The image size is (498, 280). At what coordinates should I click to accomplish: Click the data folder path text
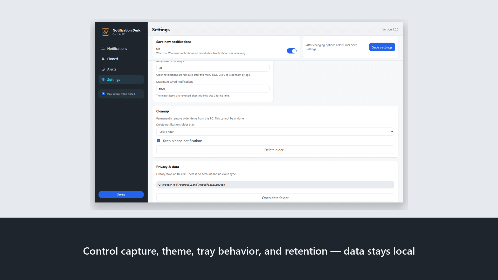[x=192, y=185]
